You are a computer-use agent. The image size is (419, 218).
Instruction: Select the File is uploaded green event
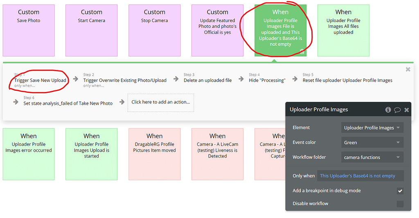280,30
